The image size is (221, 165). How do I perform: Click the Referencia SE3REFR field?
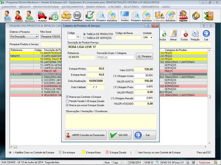coord(81,57)
